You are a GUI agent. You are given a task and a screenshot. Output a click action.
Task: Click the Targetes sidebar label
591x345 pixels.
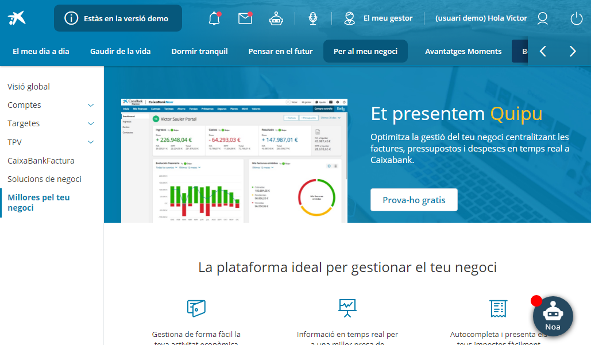tap(24, 123)
